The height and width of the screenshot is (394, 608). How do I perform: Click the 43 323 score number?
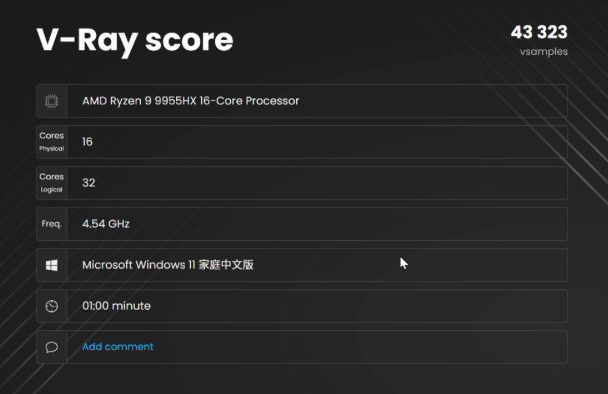tap(539, 32)
